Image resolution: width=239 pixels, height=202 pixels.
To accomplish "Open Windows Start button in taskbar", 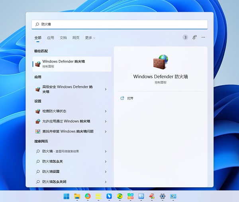I will pos(66,196).
